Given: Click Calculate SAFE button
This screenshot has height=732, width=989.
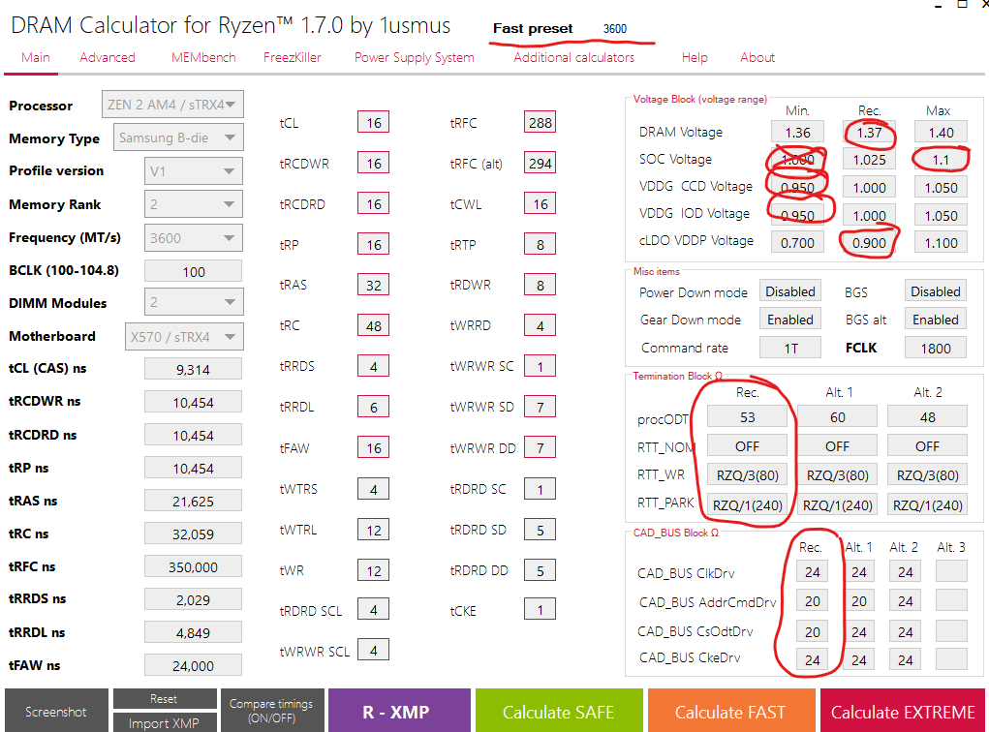Looking at the screenshot, I should [559, 712].
